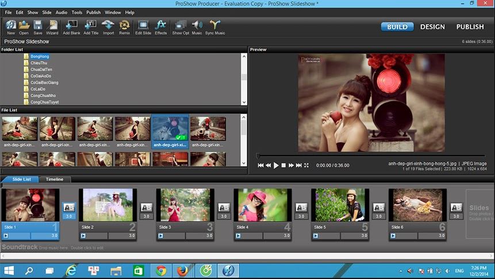Select the checked traffic-light file thumbnail
This screenshot has width=495, height=279.
(x=170, y=132)
